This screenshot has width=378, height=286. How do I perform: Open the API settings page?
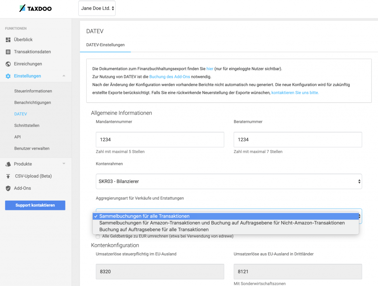pos(18,137)
